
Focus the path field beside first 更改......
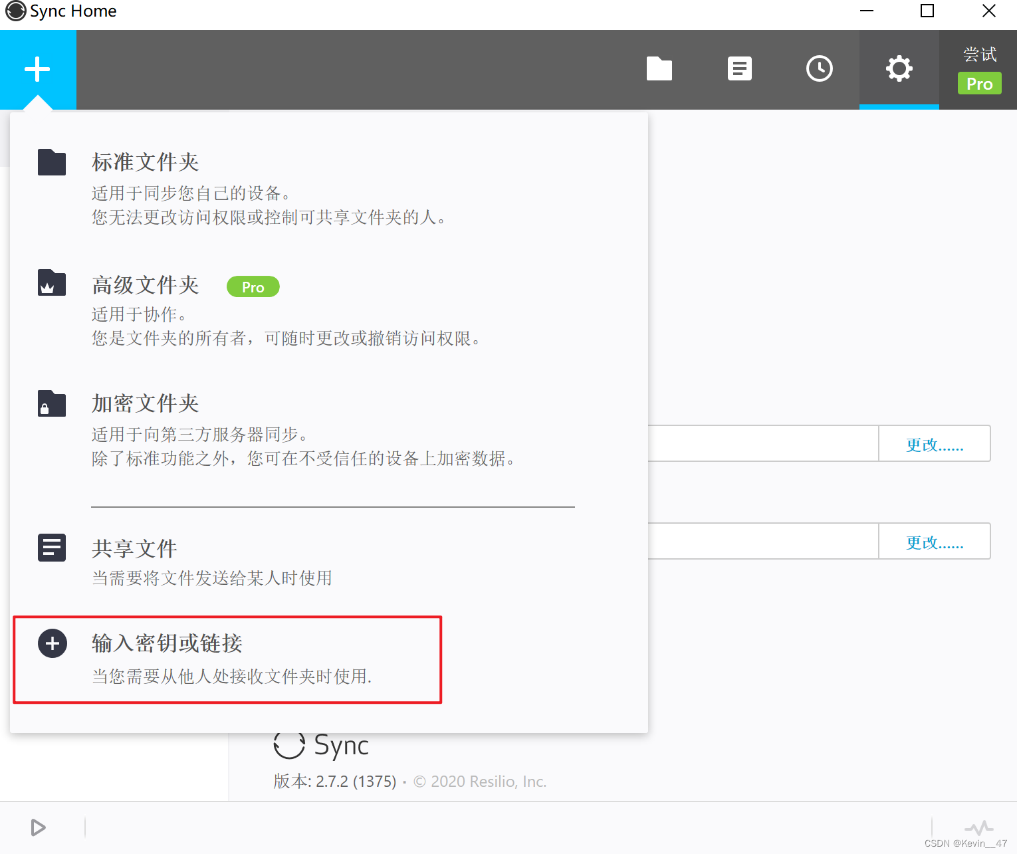point(762,444)
